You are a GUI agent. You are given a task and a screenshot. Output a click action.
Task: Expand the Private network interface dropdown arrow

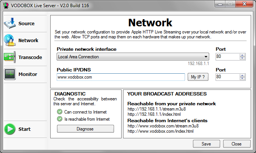coord(206,57)
